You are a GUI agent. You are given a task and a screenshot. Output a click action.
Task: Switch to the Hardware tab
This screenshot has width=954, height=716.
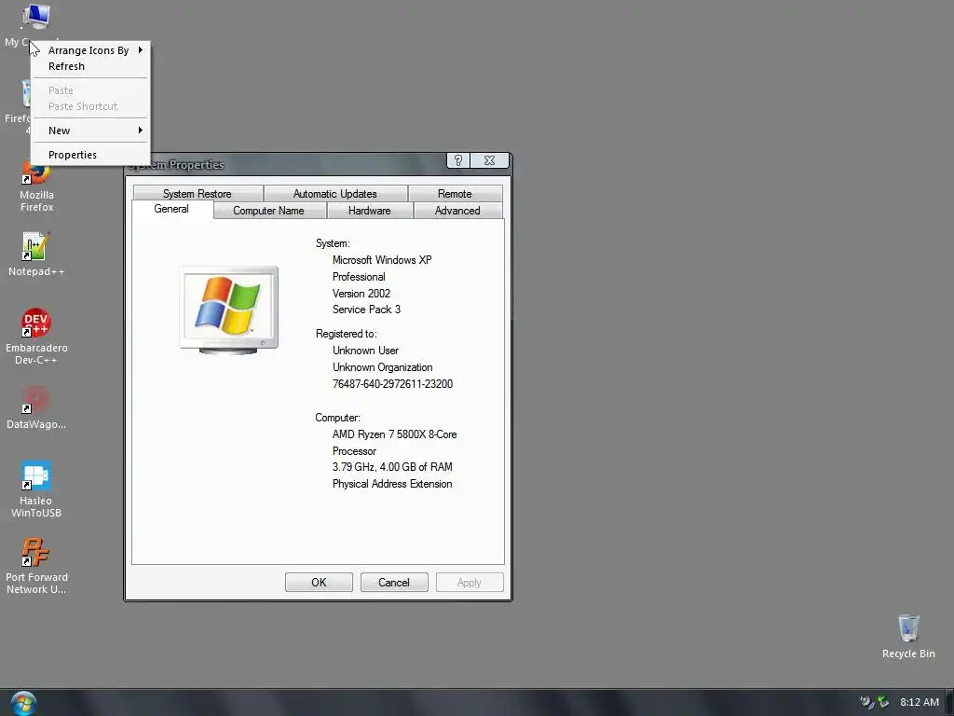370,211
